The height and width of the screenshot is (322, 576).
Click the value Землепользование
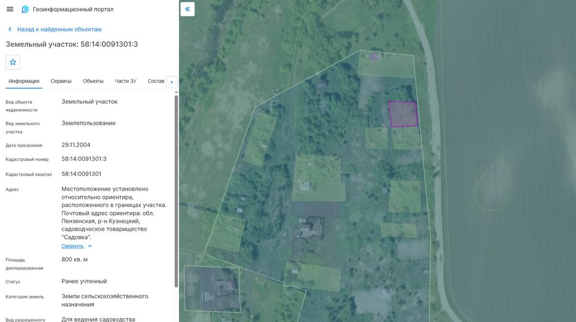89,123
